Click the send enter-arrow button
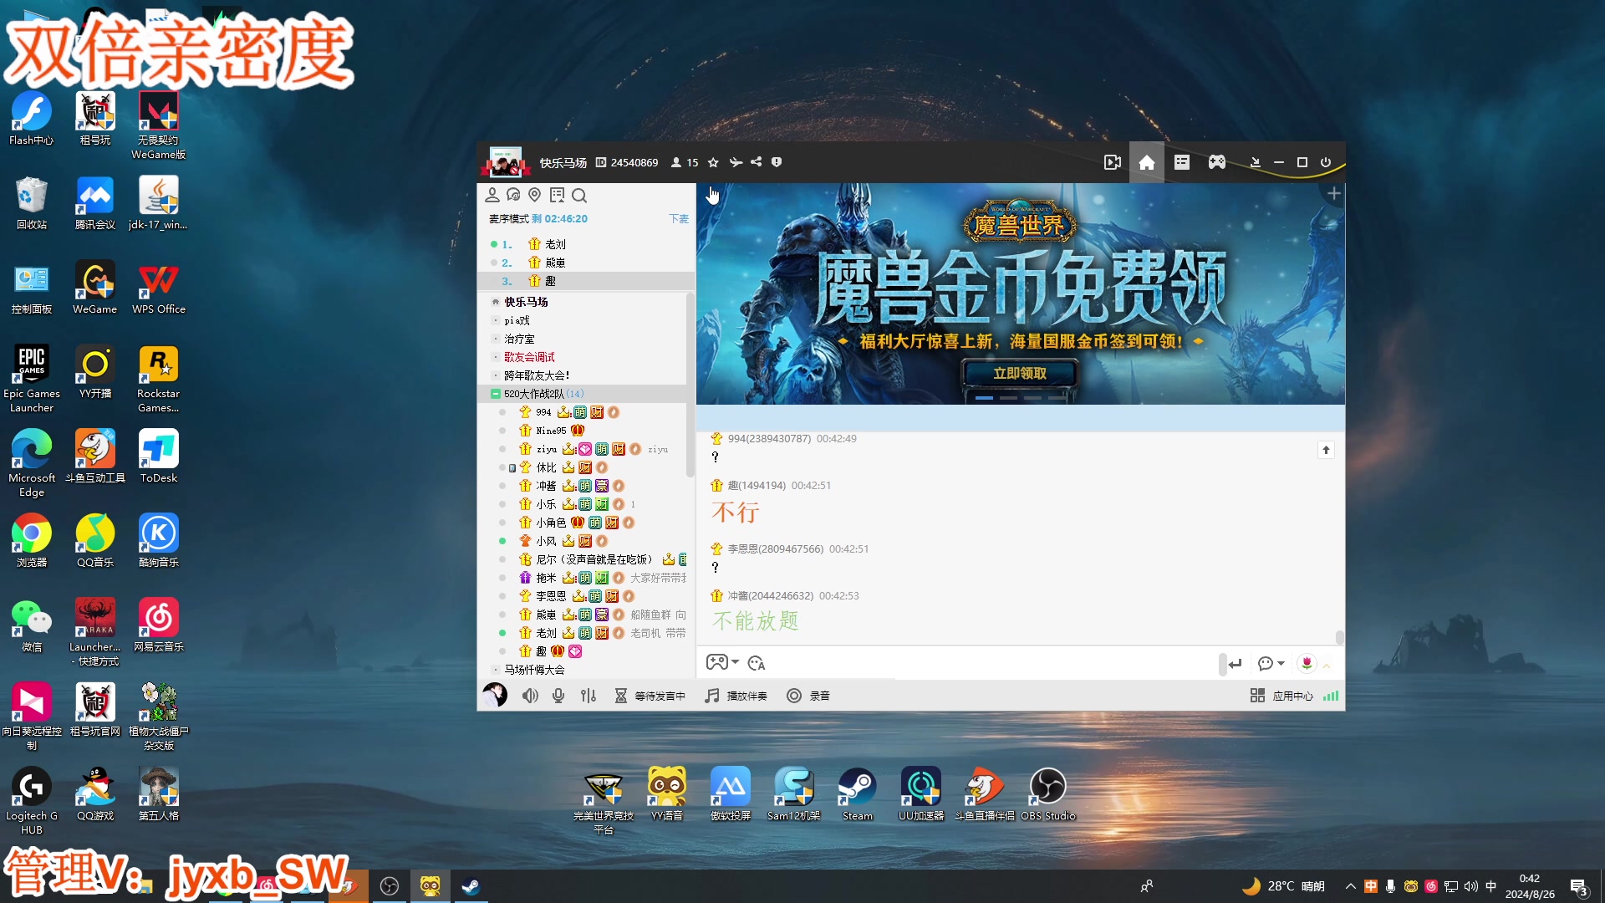The height and width of the screenshot is (903, 1605). coord(1235,663)
